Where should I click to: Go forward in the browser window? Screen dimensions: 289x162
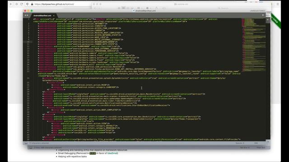pyautogui.click(x=16, y=4)
